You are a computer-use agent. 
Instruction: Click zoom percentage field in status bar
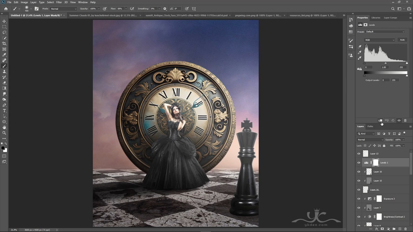[14, 230]
